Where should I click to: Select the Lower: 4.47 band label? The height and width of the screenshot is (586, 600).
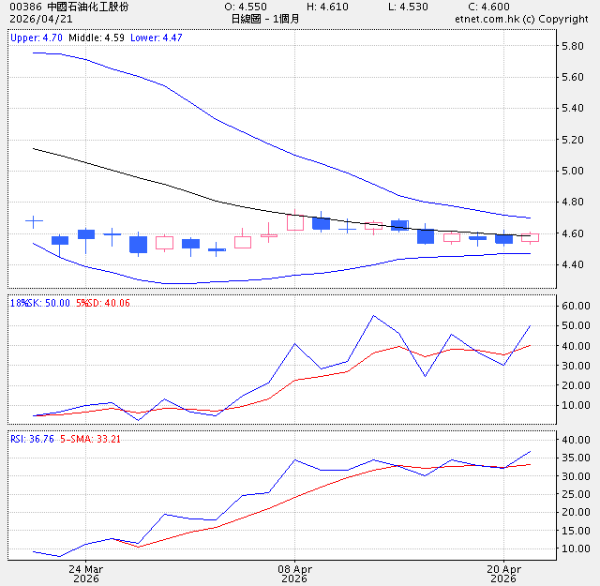click(158, 38)
